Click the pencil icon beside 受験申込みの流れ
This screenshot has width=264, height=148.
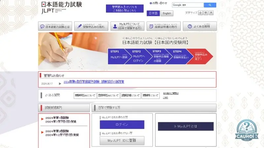coord(80,26)
